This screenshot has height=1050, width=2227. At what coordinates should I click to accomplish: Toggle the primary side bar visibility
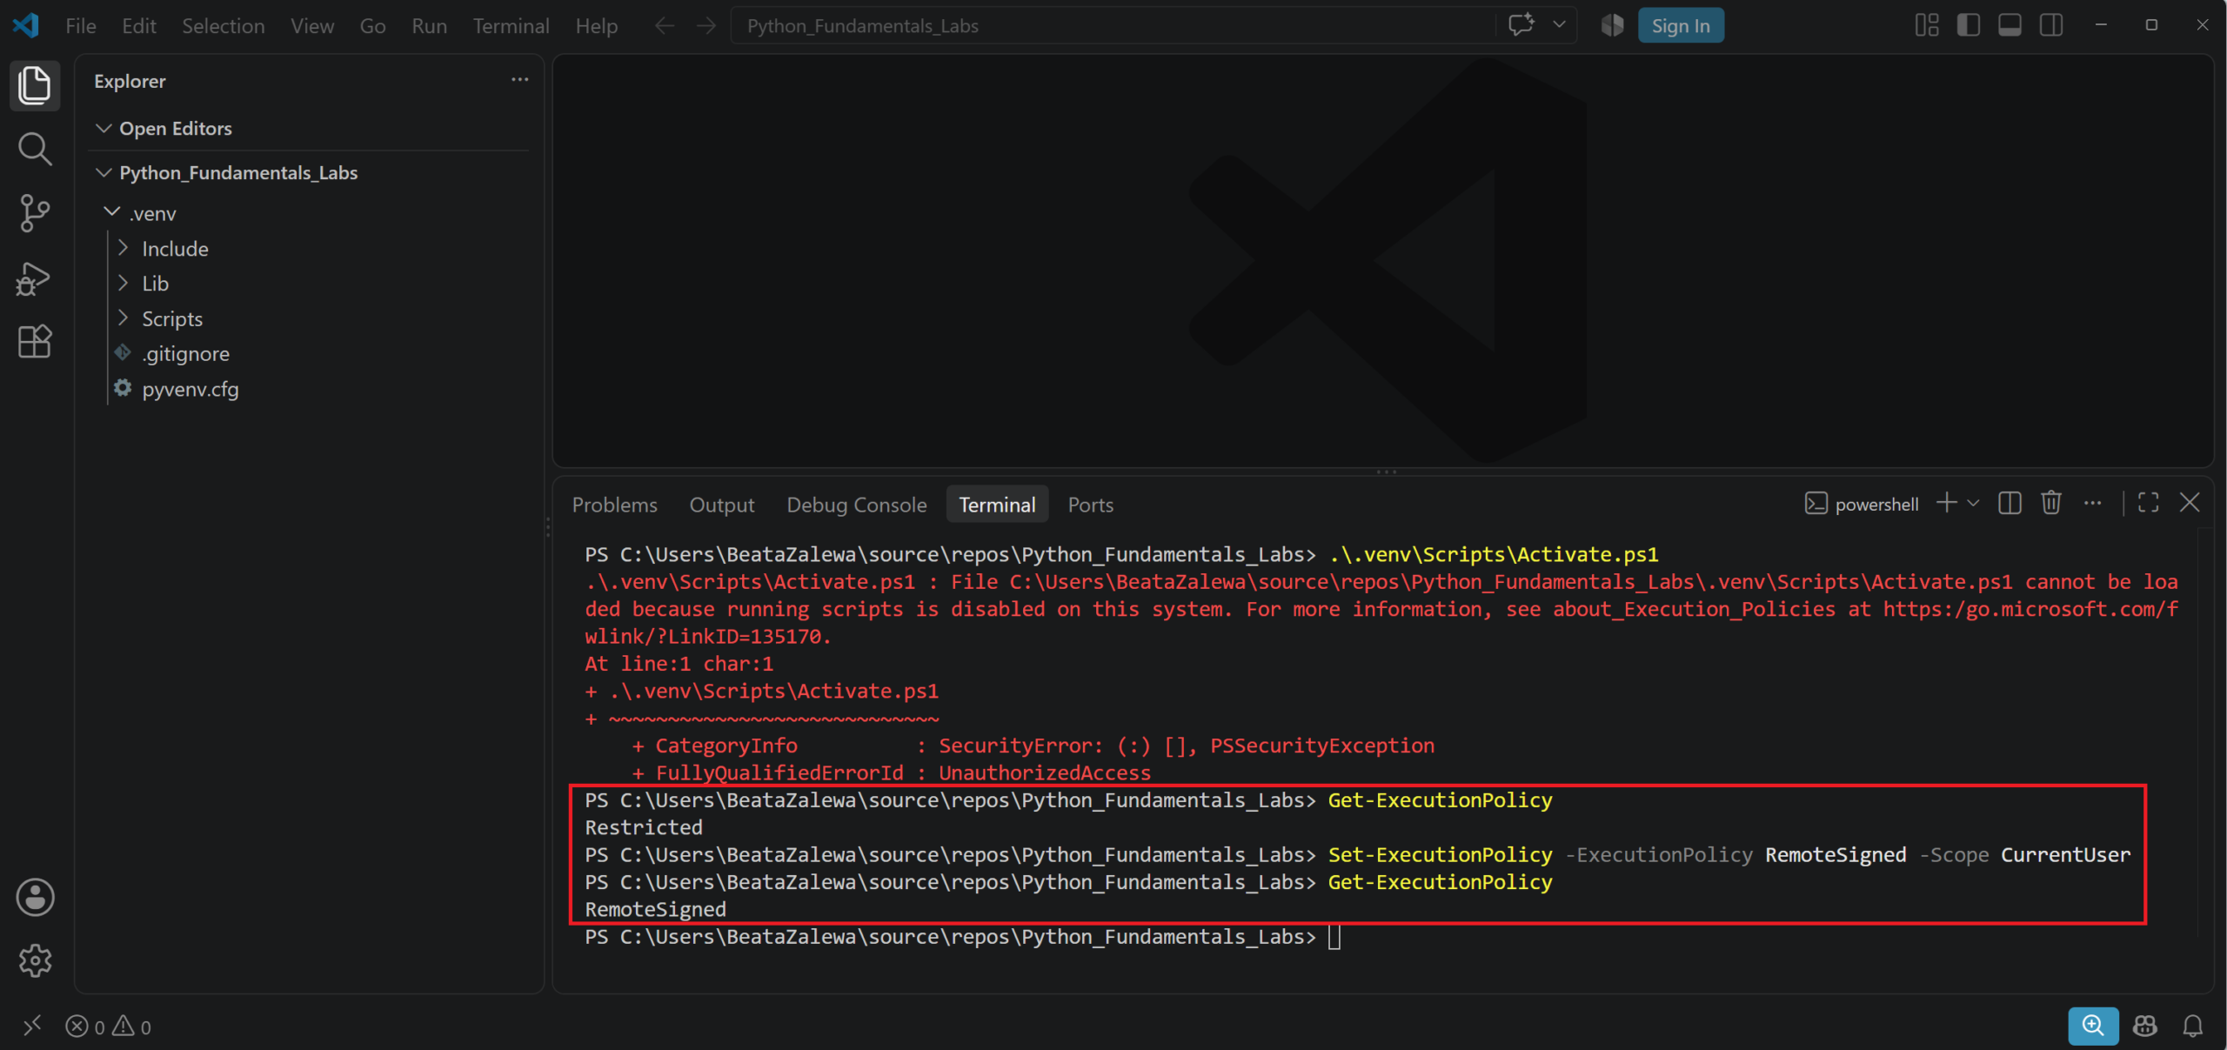1969,25
